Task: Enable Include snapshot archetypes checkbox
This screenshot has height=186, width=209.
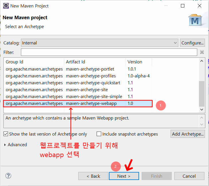Action: tap(99, 134)
